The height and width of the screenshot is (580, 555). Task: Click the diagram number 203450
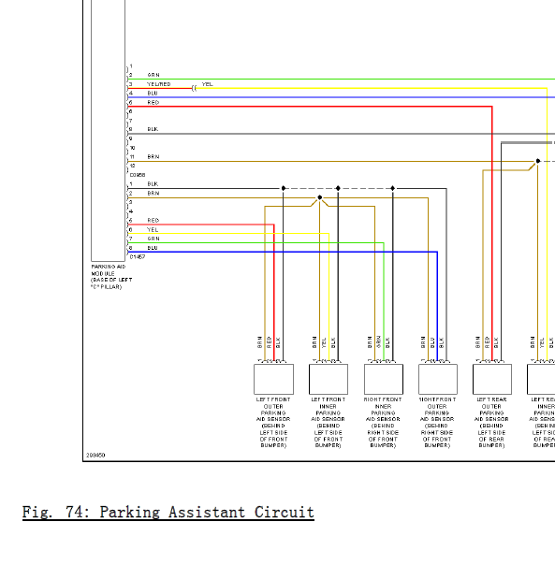(x=95, y=455)
